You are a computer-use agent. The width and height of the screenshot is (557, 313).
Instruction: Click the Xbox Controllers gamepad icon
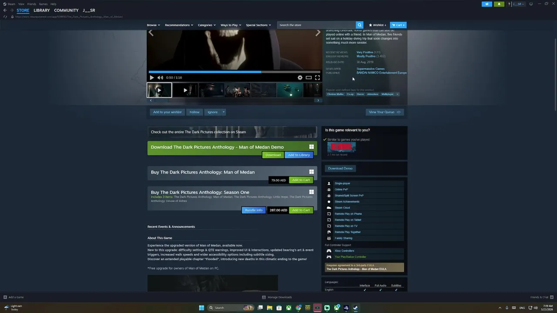(x=329, y=251)
